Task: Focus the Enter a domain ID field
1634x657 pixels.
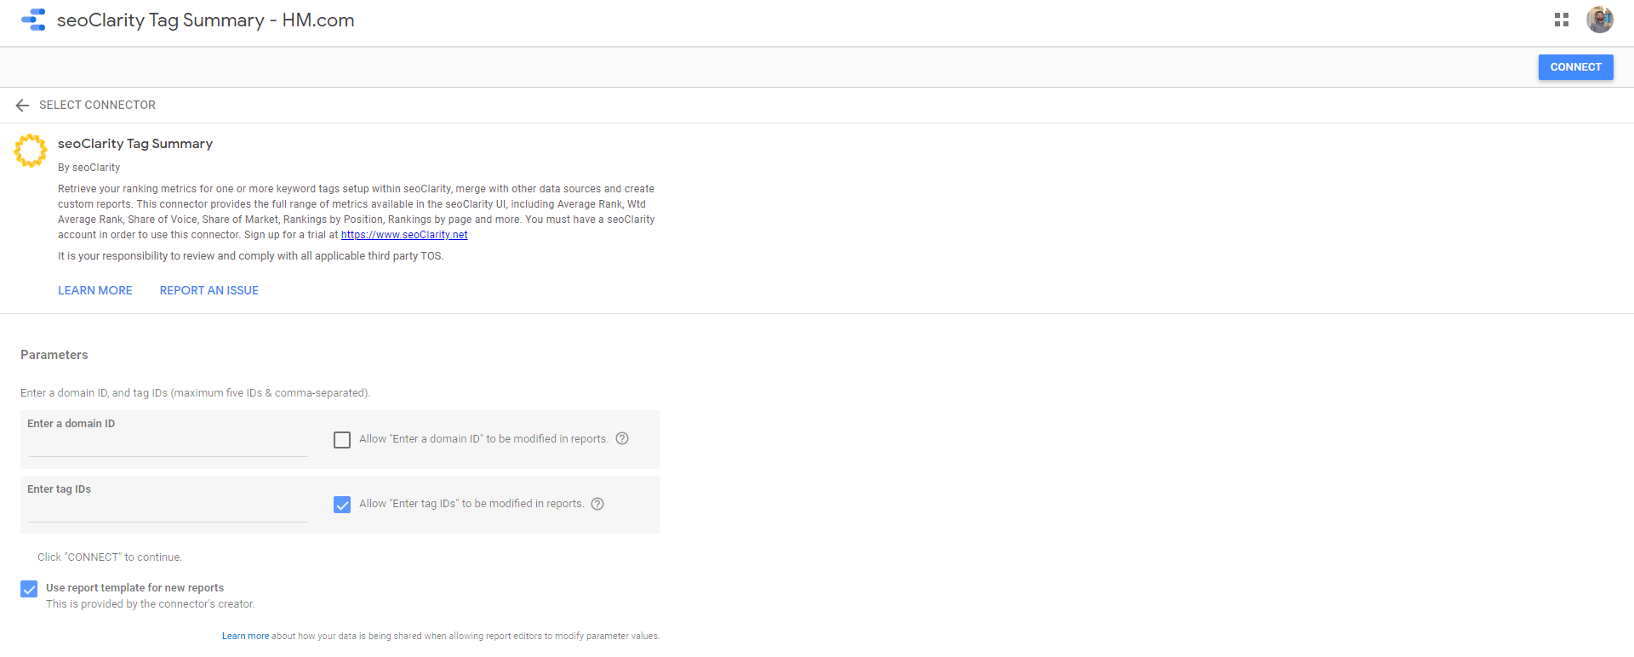Action: tap(168, 445)
